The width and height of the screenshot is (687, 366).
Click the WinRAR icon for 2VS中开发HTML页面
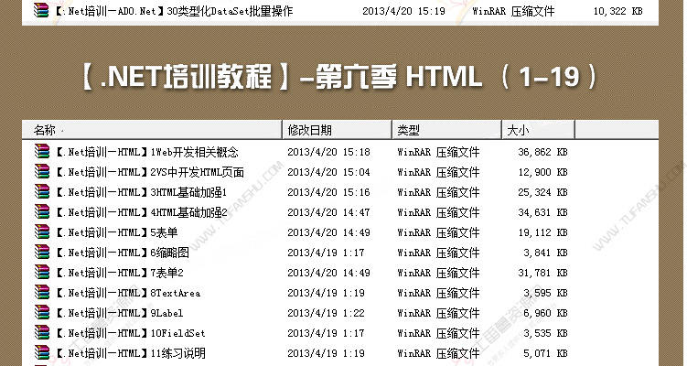(42, 172)
